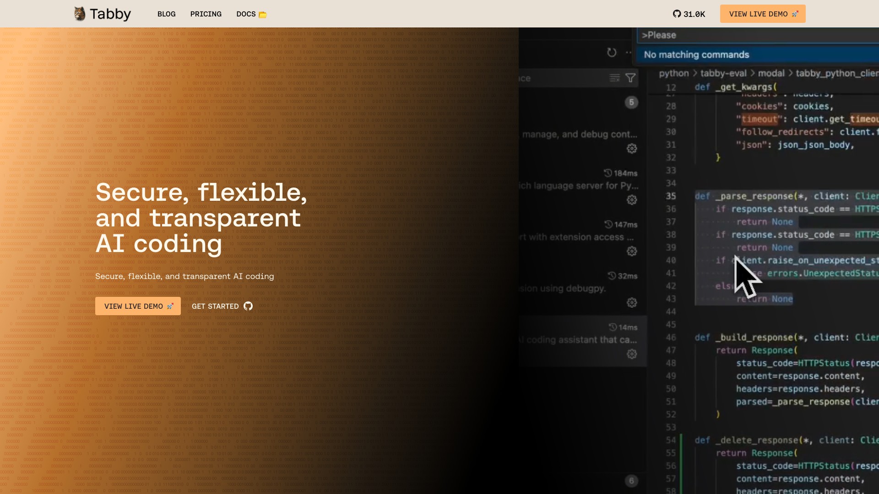The height and width of the screenshot is (494, 879).
Task: Open Docs with the folder icon
Action: point(251,14)
